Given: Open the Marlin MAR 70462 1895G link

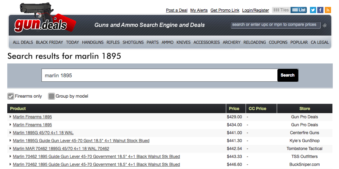Looking at the screenshot, I should pos(61,149).
